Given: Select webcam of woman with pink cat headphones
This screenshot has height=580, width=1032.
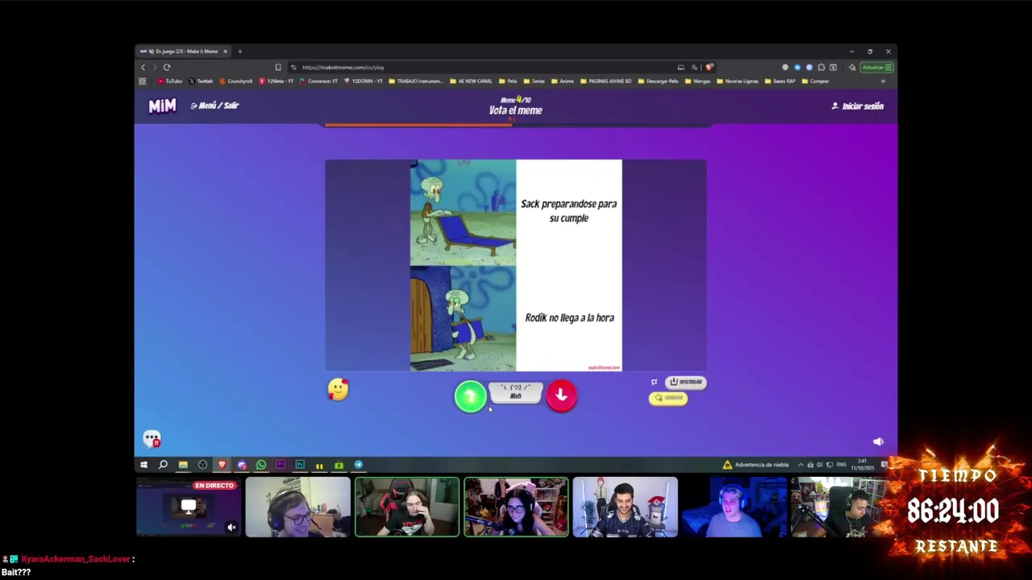Looking at the screenshot, I should tap(516, 507).
